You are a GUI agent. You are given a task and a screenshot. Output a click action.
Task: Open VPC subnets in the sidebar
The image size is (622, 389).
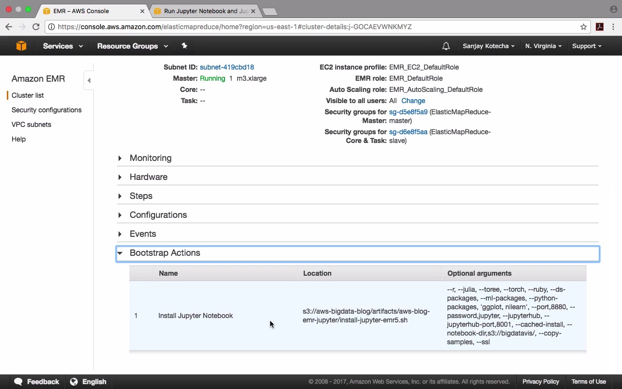coord(31,124)
